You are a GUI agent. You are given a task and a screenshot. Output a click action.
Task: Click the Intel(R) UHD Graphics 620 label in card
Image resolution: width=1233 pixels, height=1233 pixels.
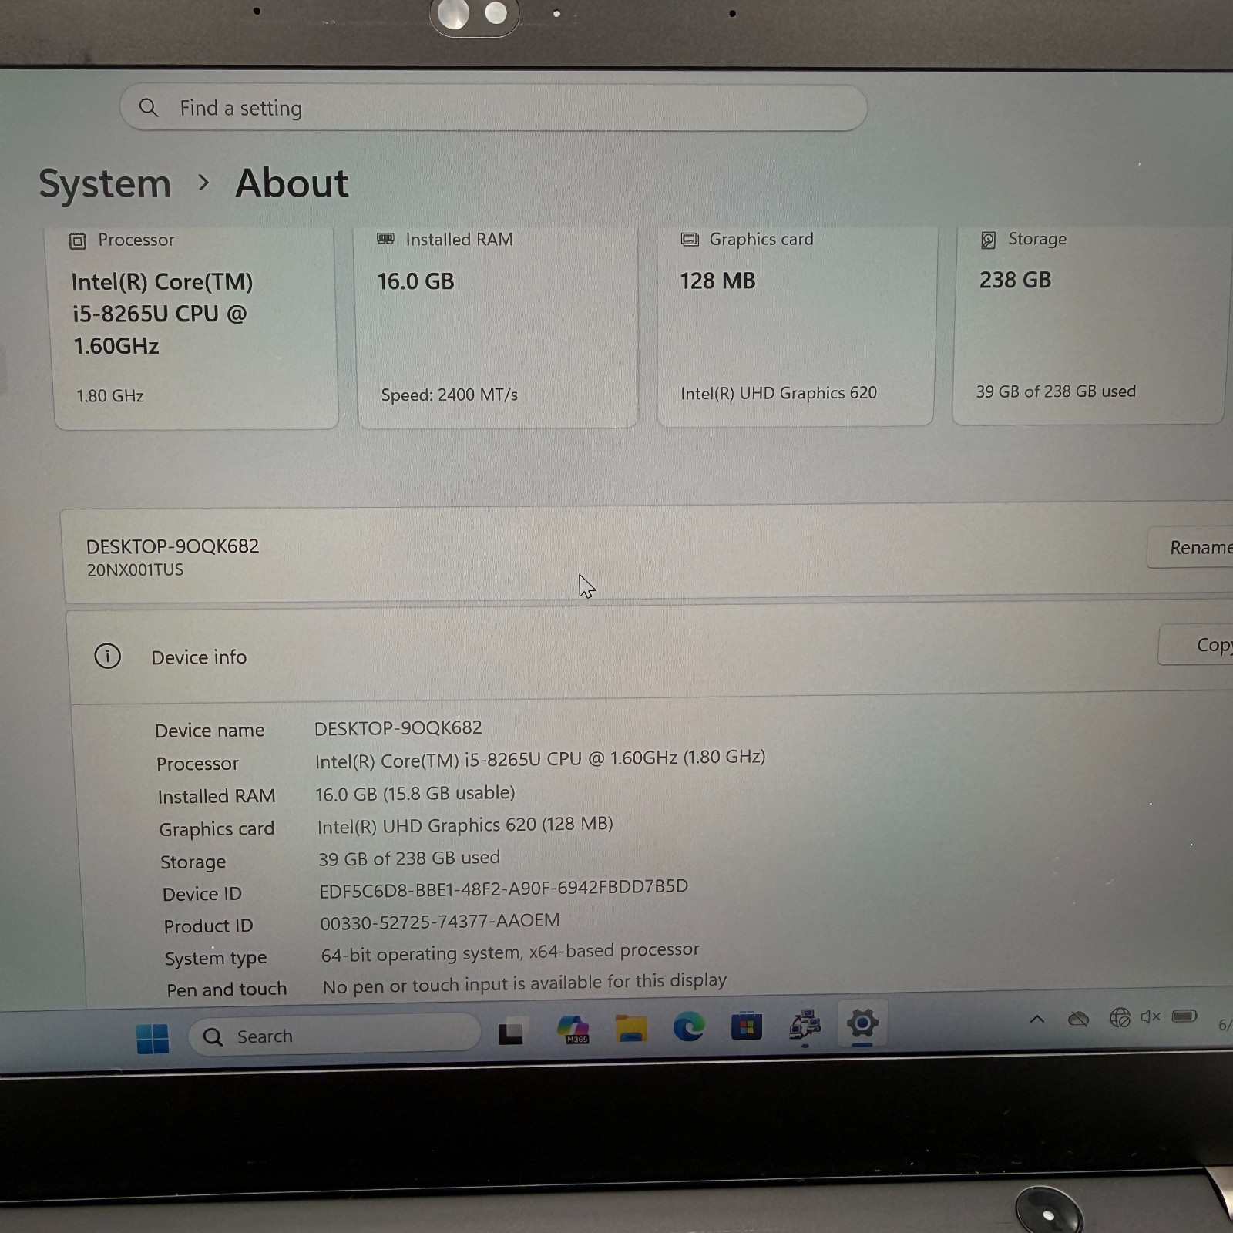pyautogui.click(x=778, y=393)
